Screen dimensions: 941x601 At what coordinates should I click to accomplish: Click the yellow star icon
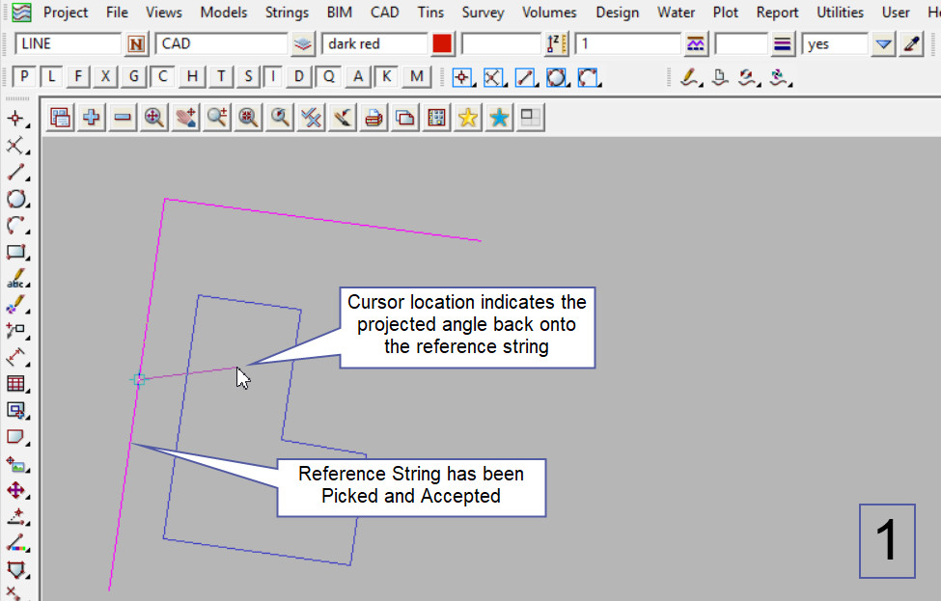[468, 118]
